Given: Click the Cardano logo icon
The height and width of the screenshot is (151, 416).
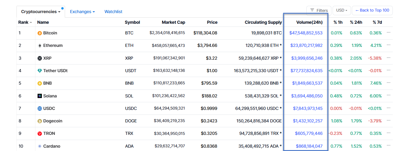Looking at the screenshot, I should [39, 146].
